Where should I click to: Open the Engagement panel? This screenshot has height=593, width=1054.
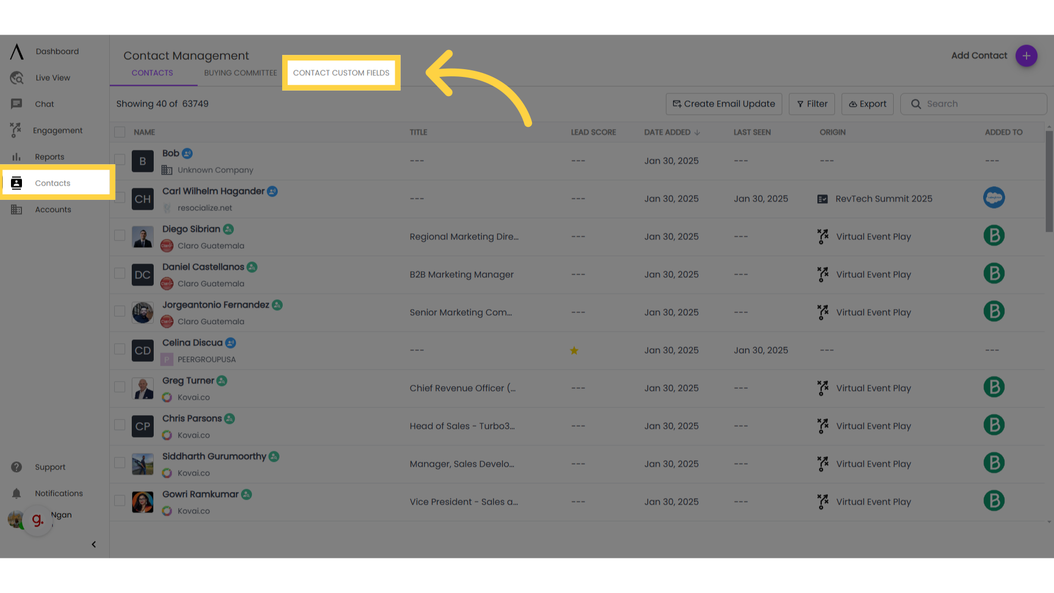tap(57, 130)
